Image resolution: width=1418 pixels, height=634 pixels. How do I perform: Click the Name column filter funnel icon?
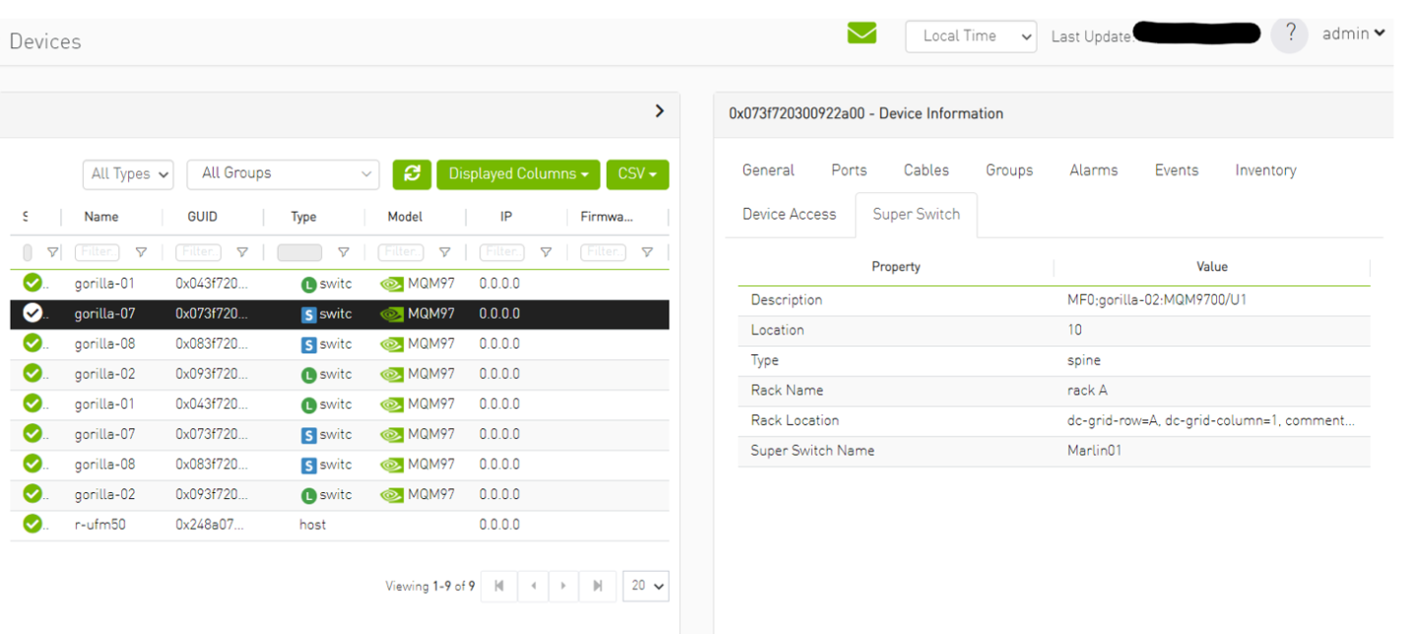(141, 252)
